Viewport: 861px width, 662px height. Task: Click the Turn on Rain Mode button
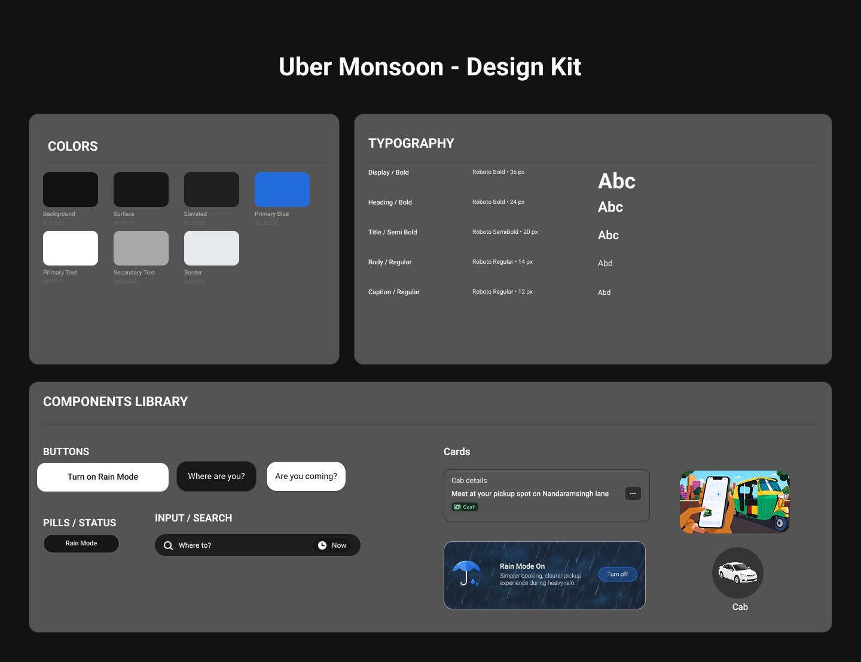click(x=103, y=477)
